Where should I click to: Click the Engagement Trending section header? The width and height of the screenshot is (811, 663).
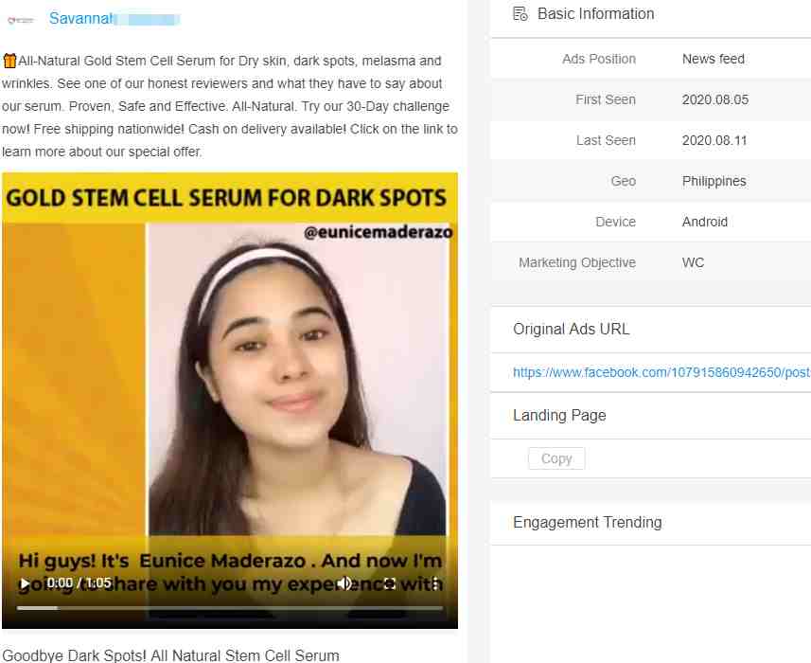pos(587,522)
